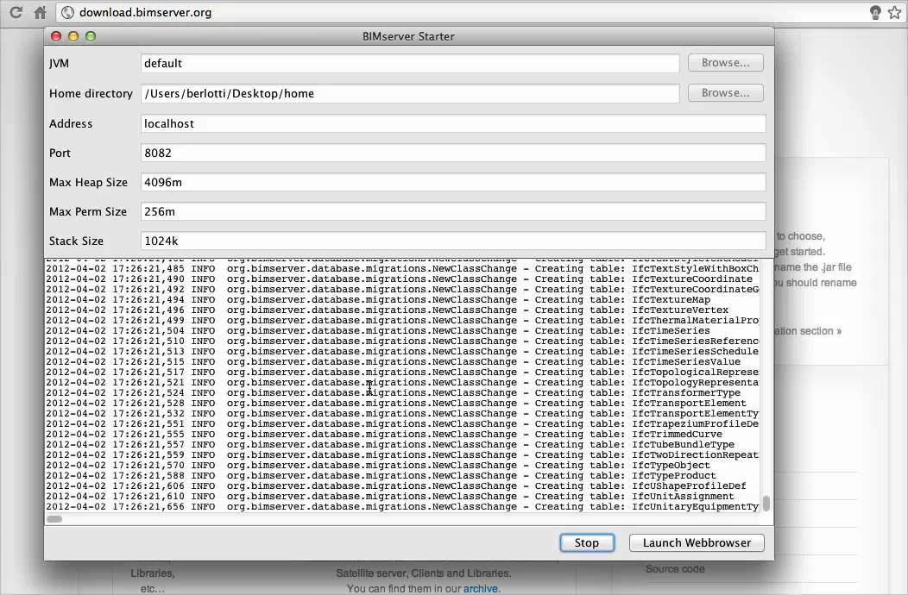The image size is (908, 595).
Task: Minimize the BIMserver Starter window
Action: tap(73, 36)
